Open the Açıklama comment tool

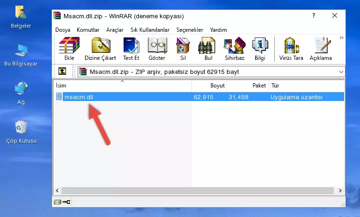coord(321,49)
